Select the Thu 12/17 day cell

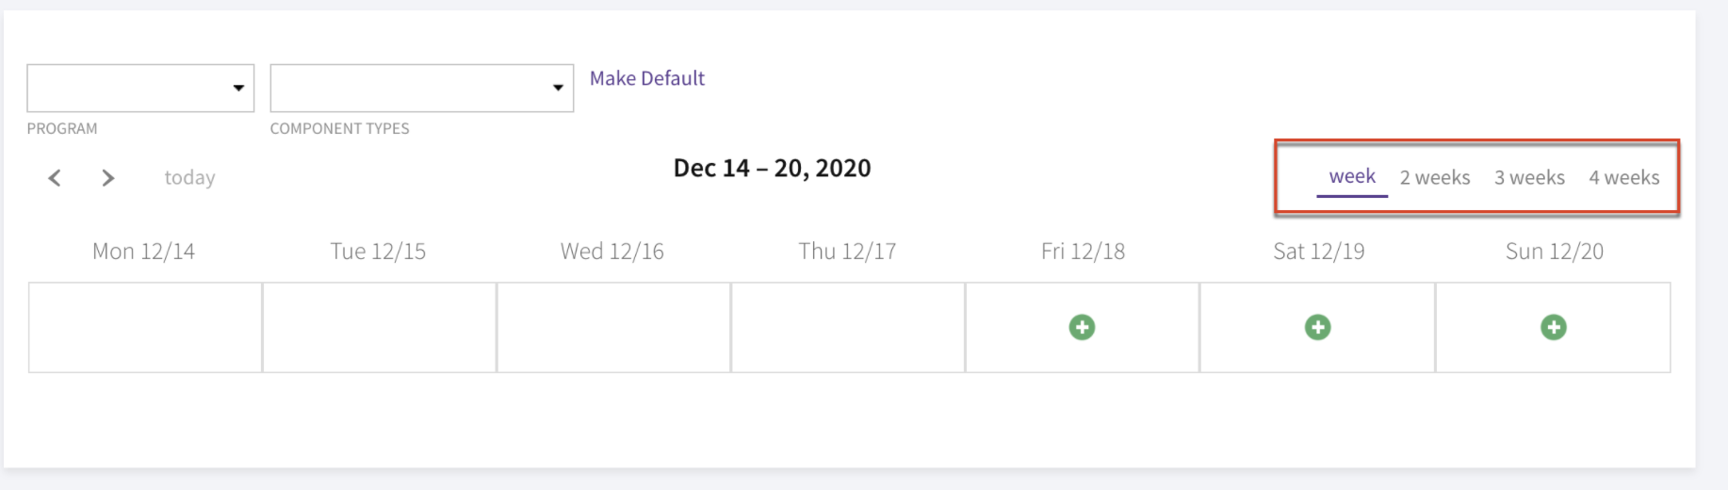click(x=848, y=327)
